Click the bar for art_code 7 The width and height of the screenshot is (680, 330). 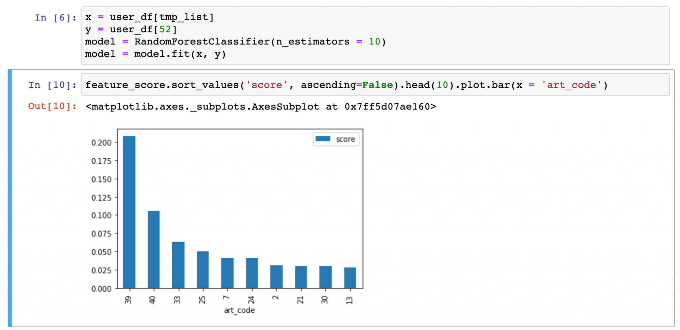227,273
